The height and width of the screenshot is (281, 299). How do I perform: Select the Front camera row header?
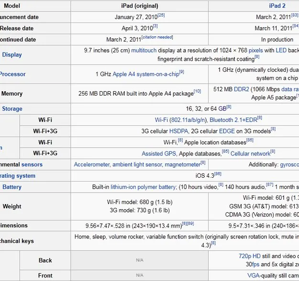(45, 276)
